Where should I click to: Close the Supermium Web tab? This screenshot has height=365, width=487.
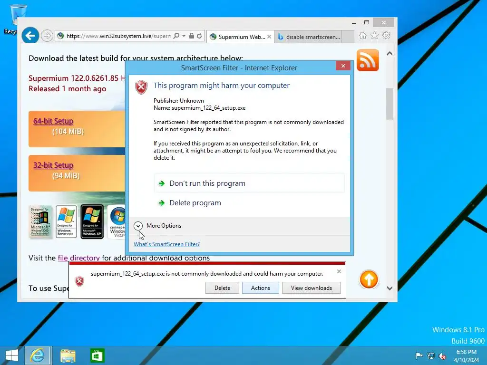coord(269,37)
